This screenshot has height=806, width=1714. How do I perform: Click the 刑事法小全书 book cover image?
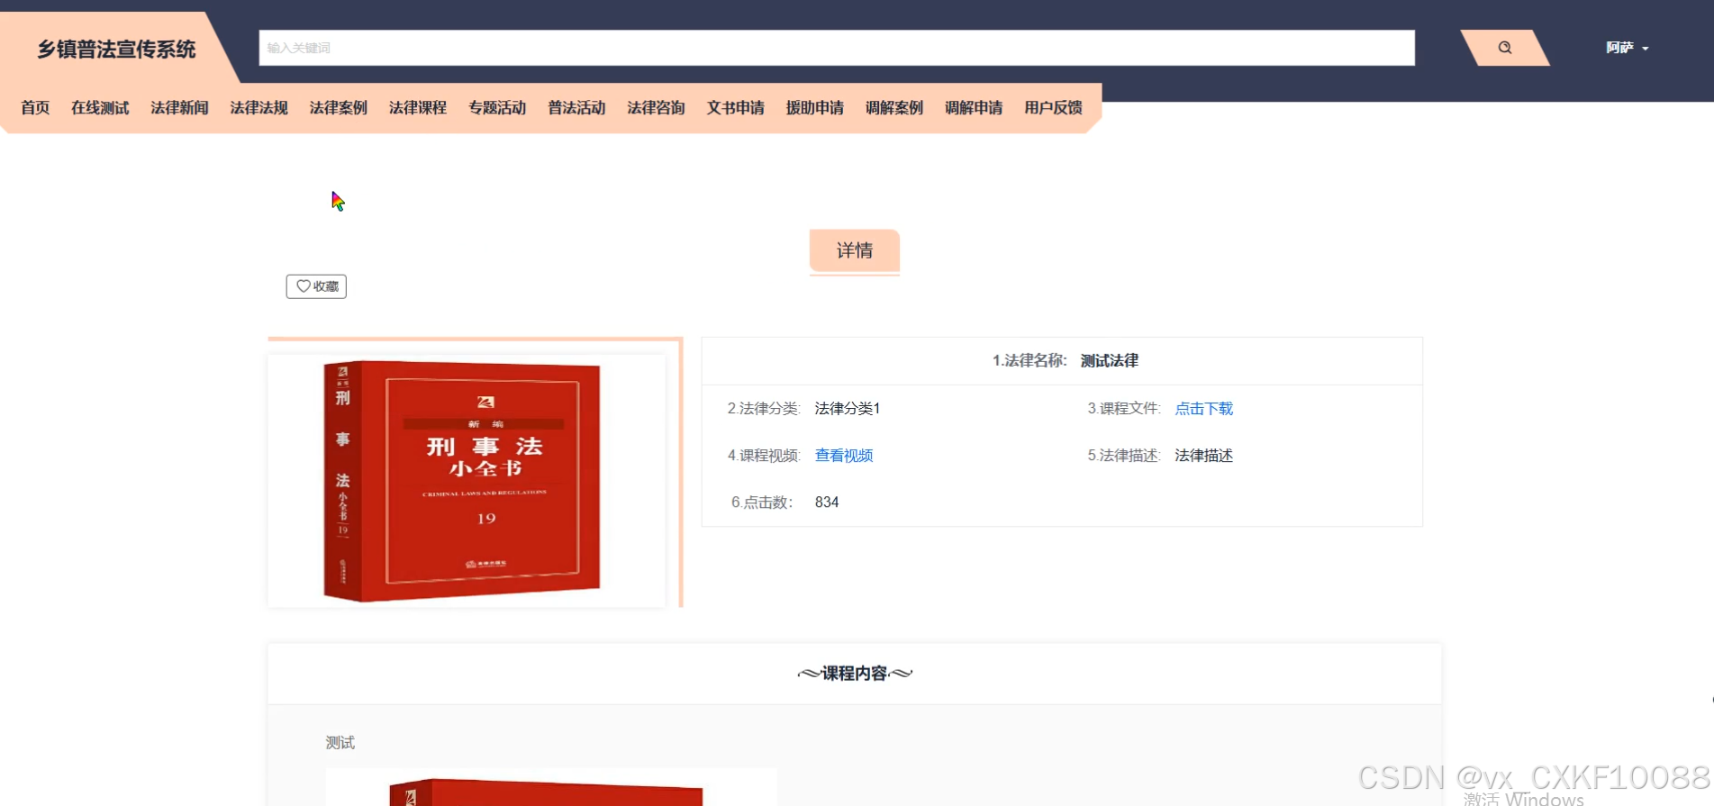(467, 480)
